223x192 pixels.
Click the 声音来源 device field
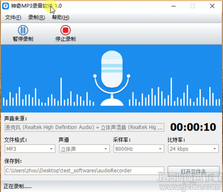[84, 127]
